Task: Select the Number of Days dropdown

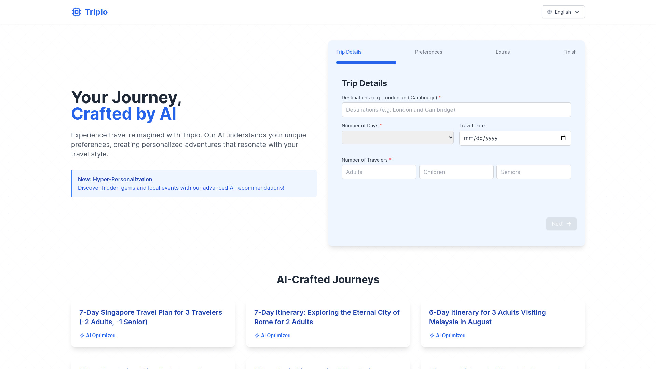Action: [397, 137]
